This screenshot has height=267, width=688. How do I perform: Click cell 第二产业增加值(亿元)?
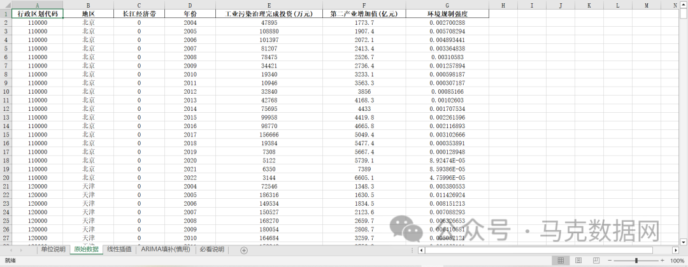point(364,13)
